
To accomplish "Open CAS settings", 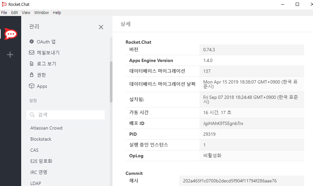I will [x=34, y=150].
